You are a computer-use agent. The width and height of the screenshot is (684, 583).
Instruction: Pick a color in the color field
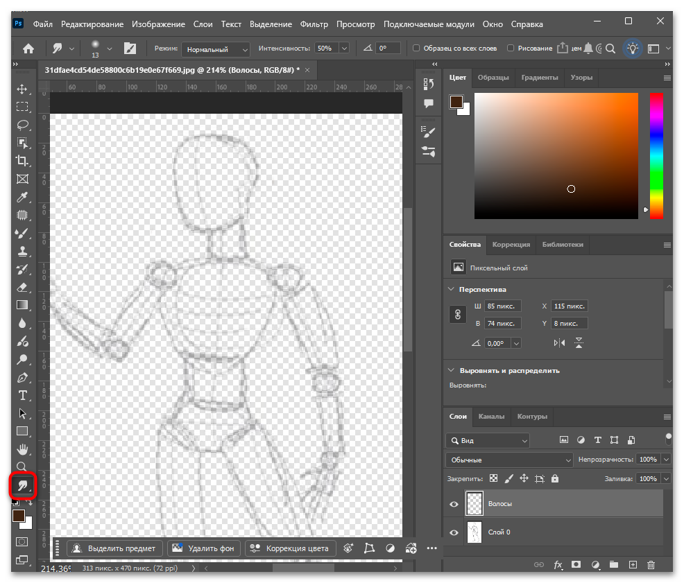tap(556, 156)
